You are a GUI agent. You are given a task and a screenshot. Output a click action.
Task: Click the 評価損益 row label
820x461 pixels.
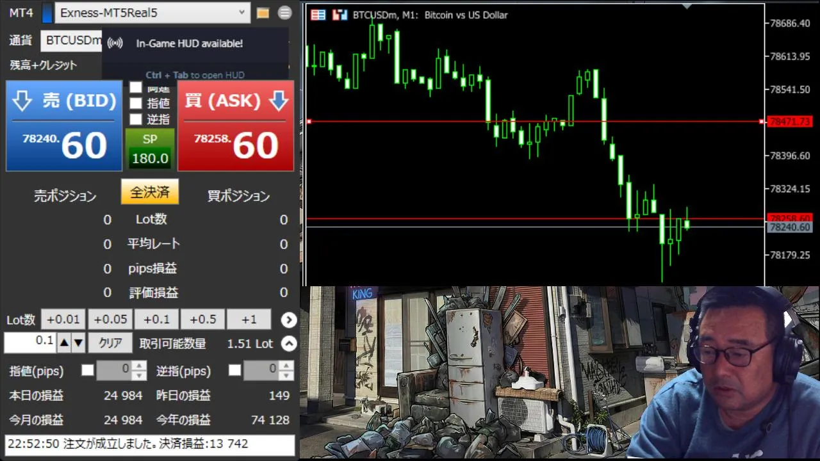tap(153, 293)
